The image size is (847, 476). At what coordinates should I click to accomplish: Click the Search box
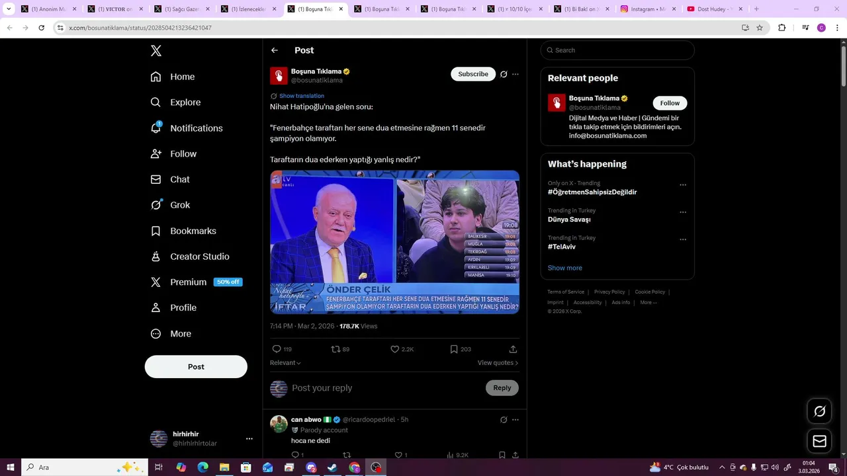click(x=617, y=50)
